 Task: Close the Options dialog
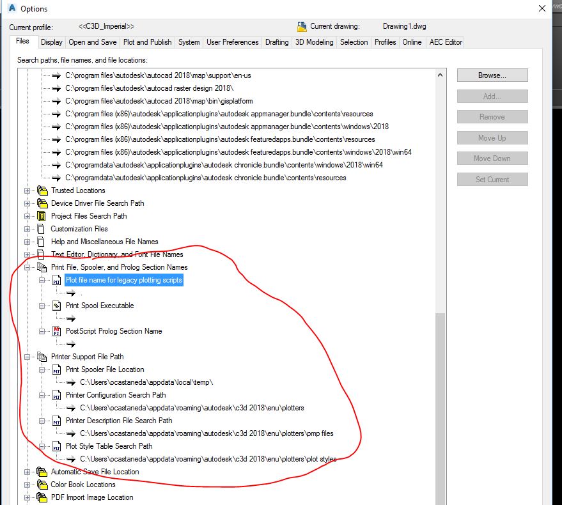[x=542, y=8]
